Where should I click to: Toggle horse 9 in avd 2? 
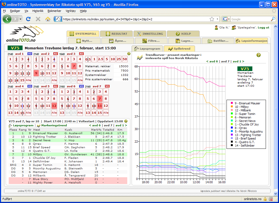click(36, 73)
